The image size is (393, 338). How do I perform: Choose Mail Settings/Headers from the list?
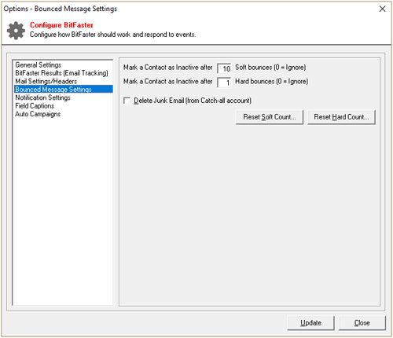(46, 81)
